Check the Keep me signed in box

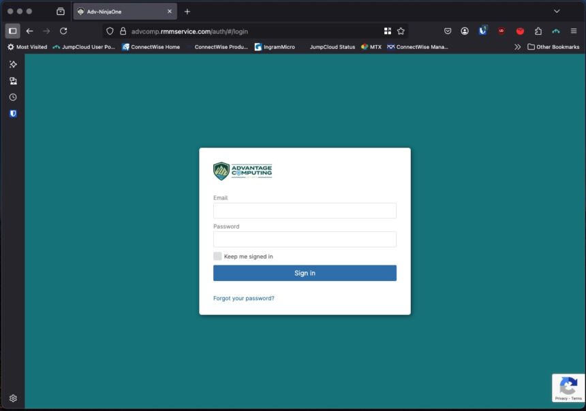coord(217,256)
